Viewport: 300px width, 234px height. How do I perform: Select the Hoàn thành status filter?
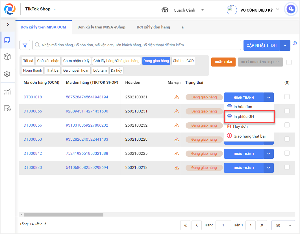[32, 70]
